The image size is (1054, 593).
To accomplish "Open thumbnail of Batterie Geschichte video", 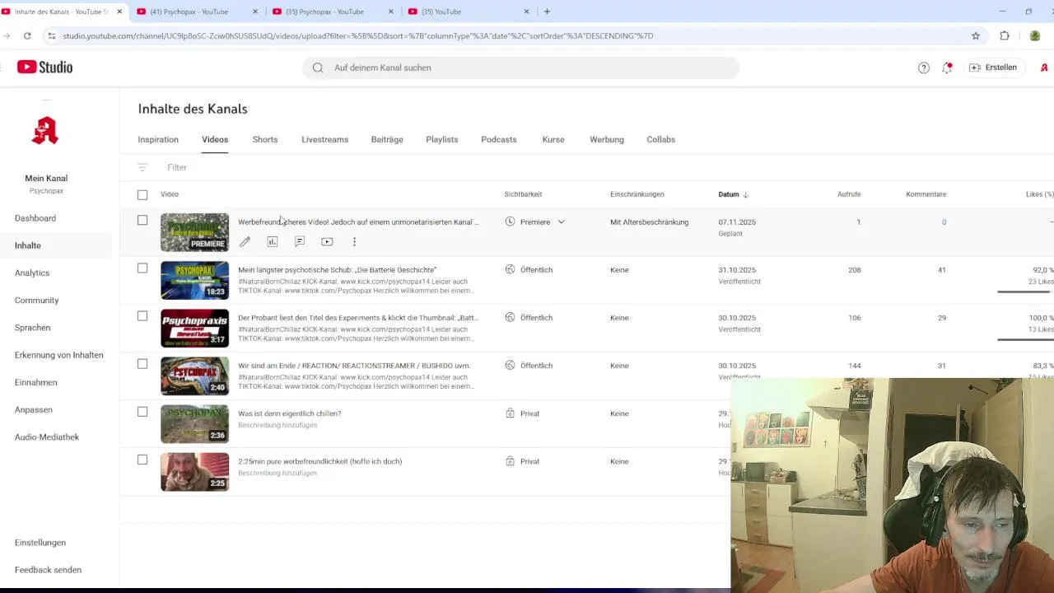I will 194,280.
